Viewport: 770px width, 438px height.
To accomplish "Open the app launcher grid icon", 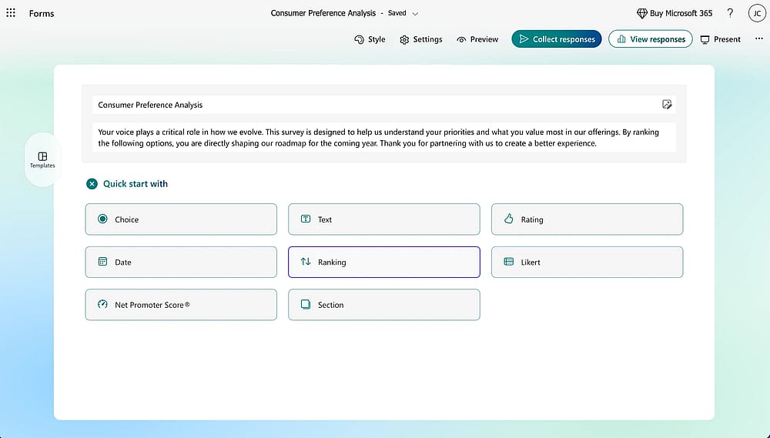I will [11, 13].
